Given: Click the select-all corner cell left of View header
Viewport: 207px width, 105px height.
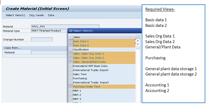Looking at the screenshot, I should tap(71, 37).
